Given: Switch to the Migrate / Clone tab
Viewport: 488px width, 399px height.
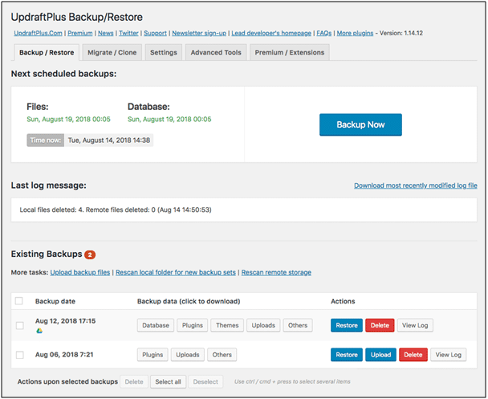Looking at the screenshot, I should click(x=112, y=52).
